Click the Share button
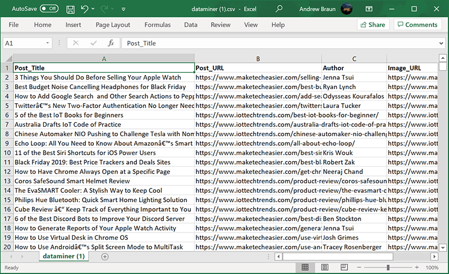449x274 pixels. [373, 25]
